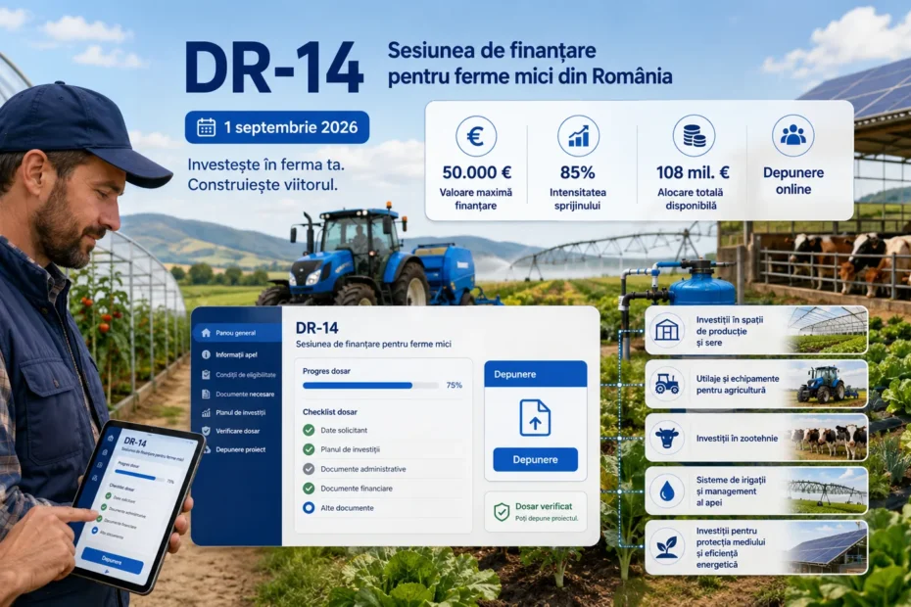
Task: Click the home icon next to Panou general
Action: (x=206, y=333)
